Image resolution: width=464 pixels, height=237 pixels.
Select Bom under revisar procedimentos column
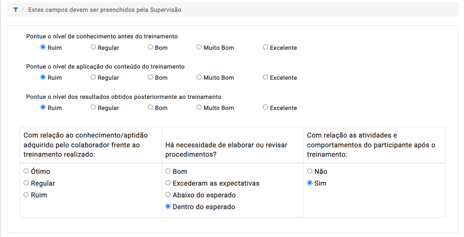click(168, 171)
